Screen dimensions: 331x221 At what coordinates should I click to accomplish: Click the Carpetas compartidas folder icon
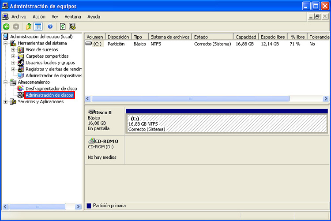(x=21, y=56)
